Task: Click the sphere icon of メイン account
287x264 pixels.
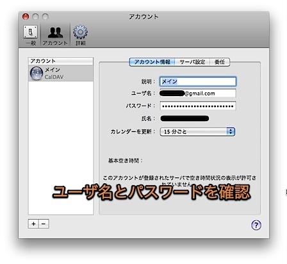Action: pyautogui.click(x=37, y=73)
